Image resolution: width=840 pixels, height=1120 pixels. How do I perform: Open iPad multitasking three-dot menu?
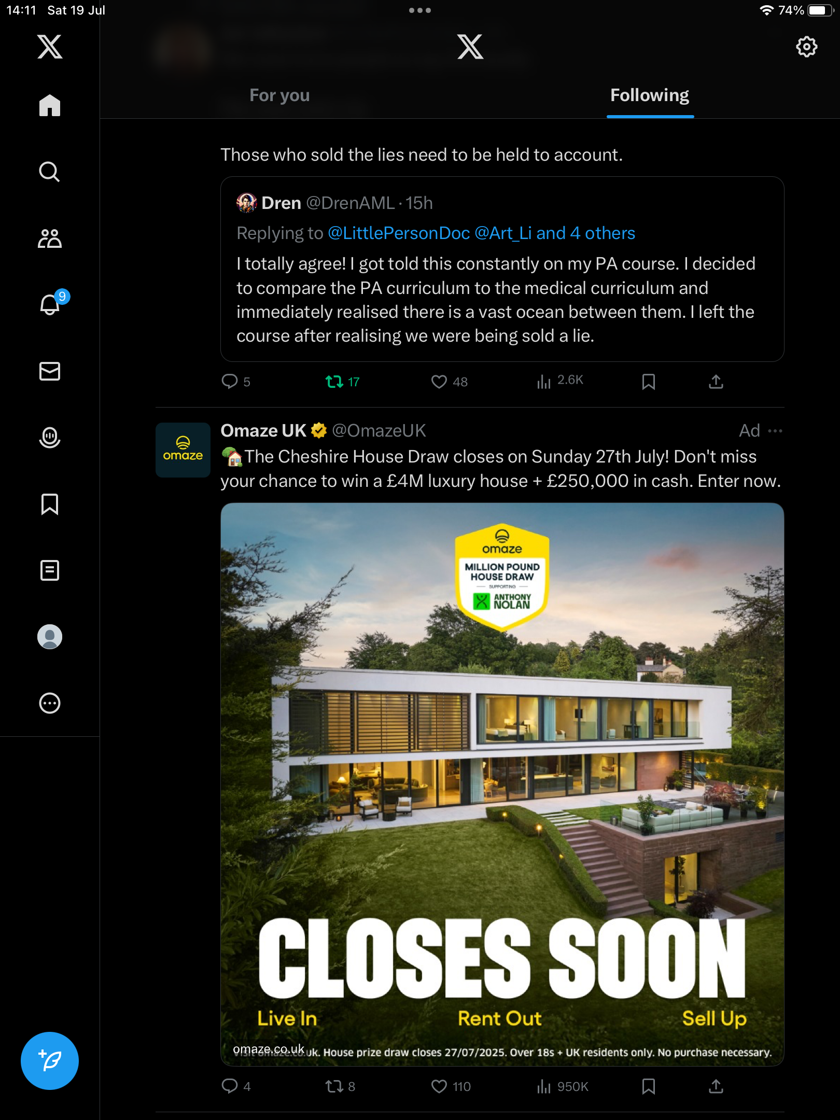click(x=420, y=10)
